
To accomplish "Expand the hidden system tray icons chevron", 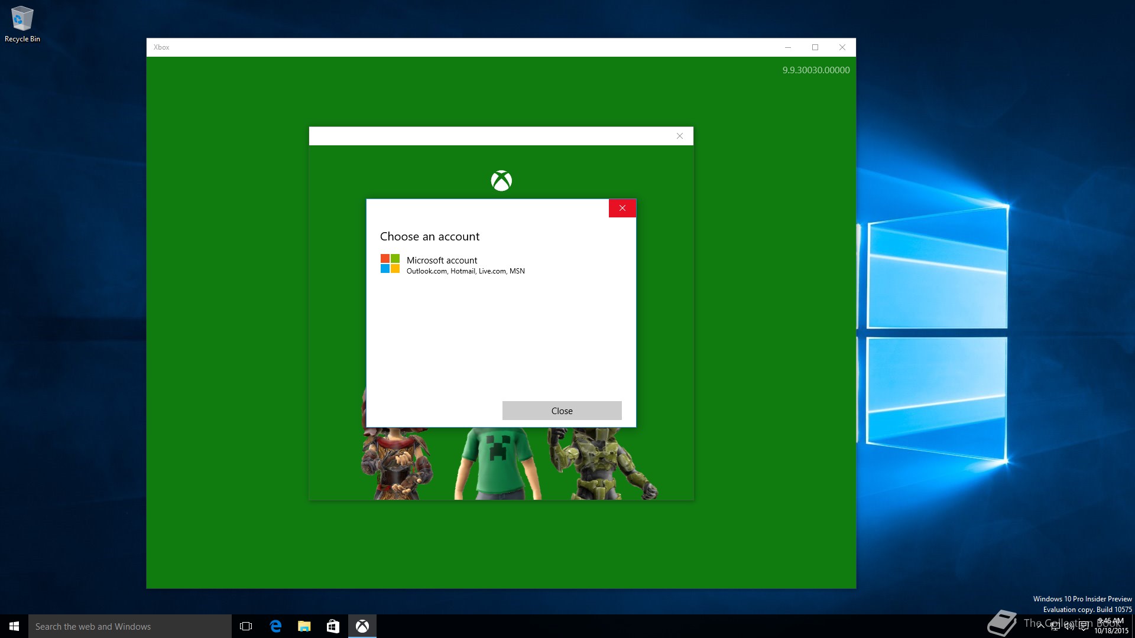I will coord(1040,626).
